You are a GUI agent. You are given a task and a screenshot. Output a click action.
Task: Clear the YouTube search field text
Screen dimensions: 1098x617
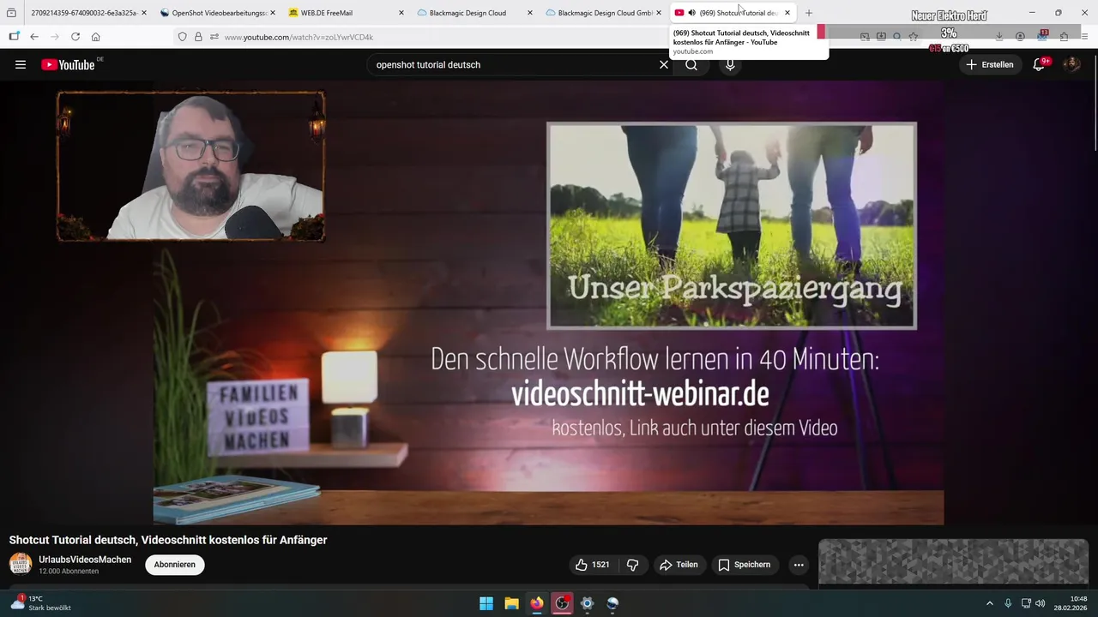663,64
